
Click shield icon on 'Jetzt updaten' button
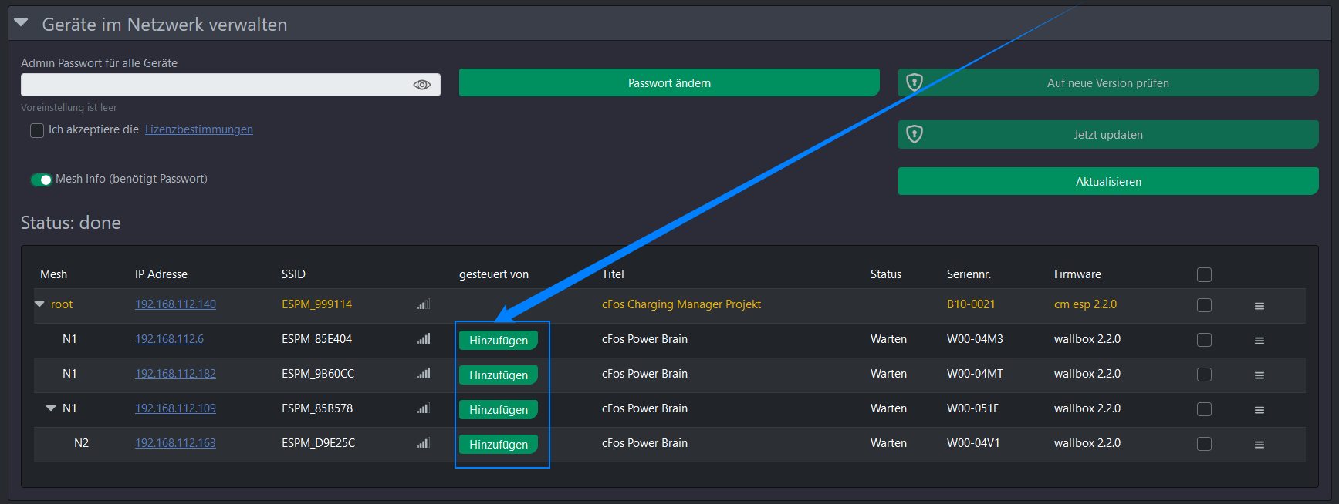(x=915, y=134)
